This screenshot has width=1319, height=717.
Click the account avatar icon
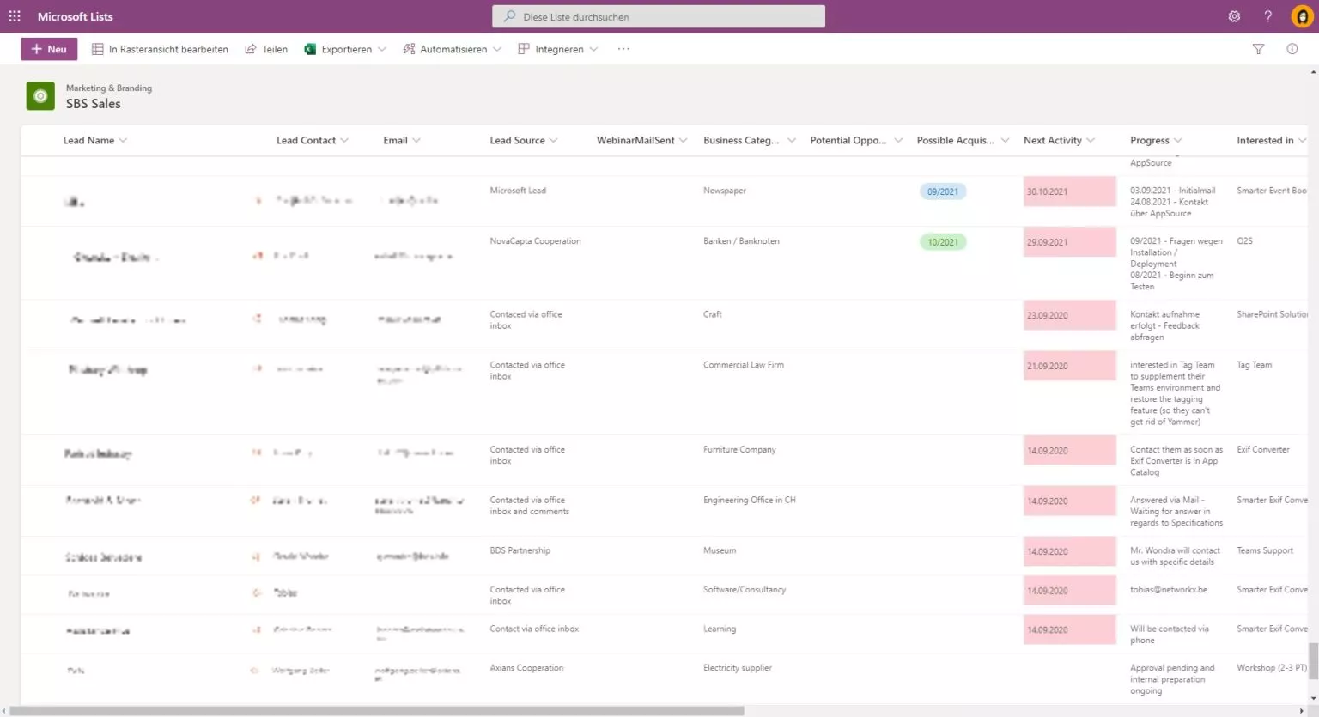pyautogui.click(x=1300, y=16)
